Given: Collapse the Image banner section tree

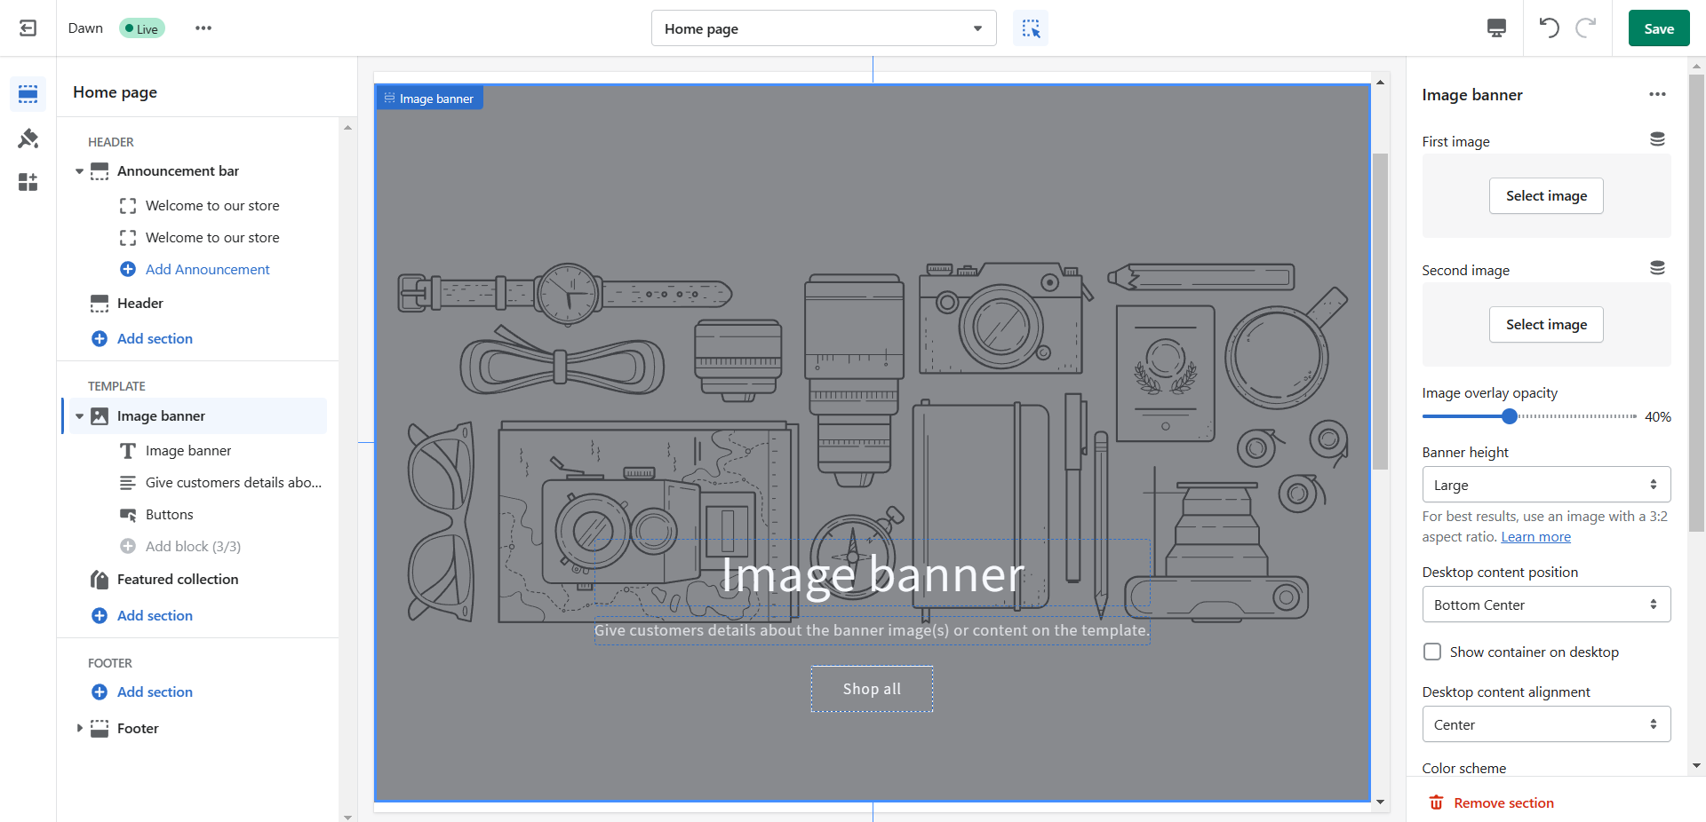Looking at the screenshot, I should [79, 416].
